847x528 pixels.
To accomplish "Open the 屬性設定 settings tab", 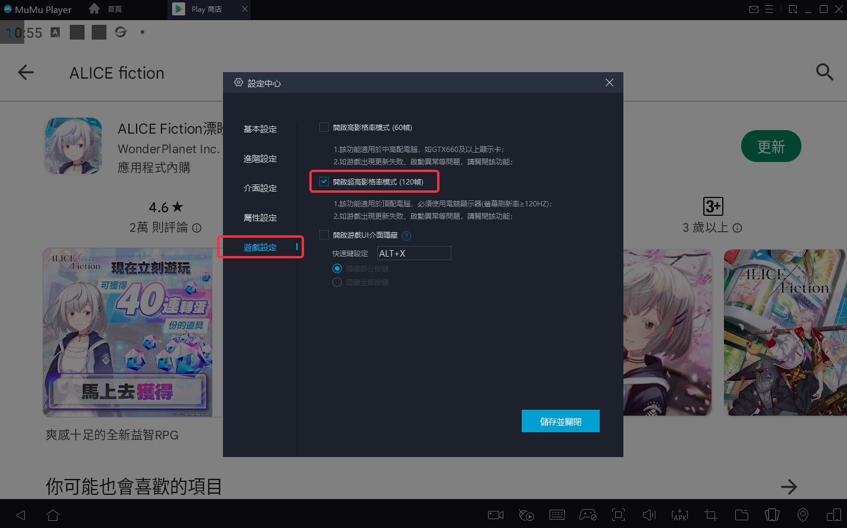I will [260, 218].
